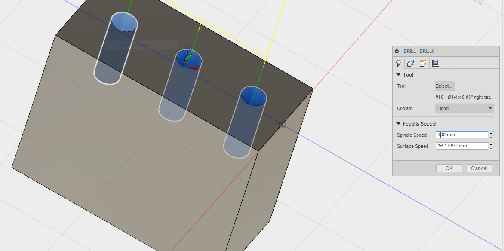
Task: Click the tool description #10 right tap text
Action: tap(464, 97)
